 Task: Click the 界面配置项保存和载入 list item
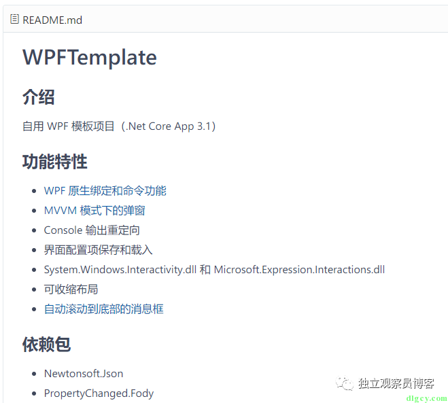click(99, 250)
